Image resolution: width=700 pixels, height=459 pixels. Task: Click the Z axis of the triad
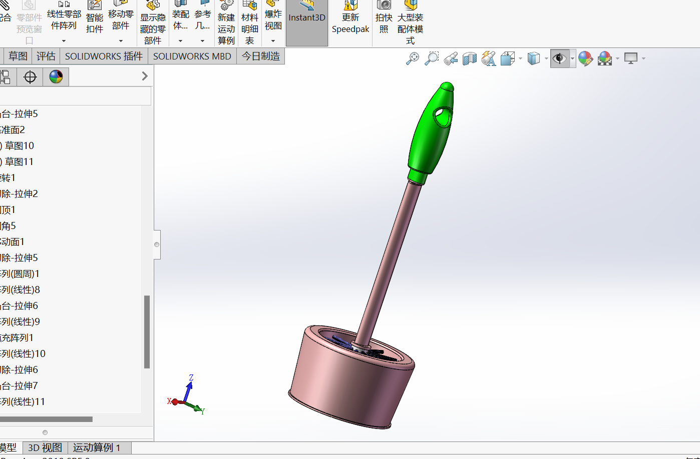coord(188,389)
